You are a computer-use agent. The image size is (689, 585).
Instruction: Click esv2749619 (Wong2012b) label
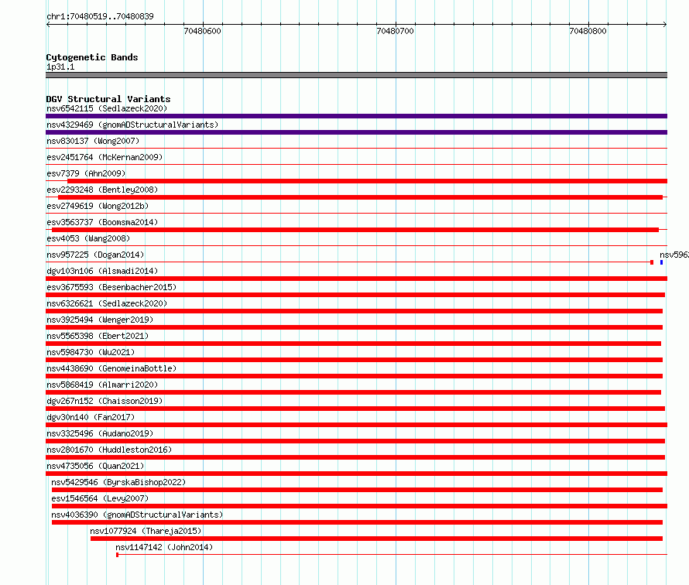point(98,206)
